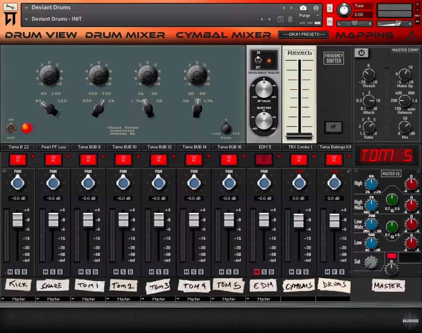Click the dark EDM channel logo button
The width and height of the screenshot is (422, 333).
coord(264,160)
